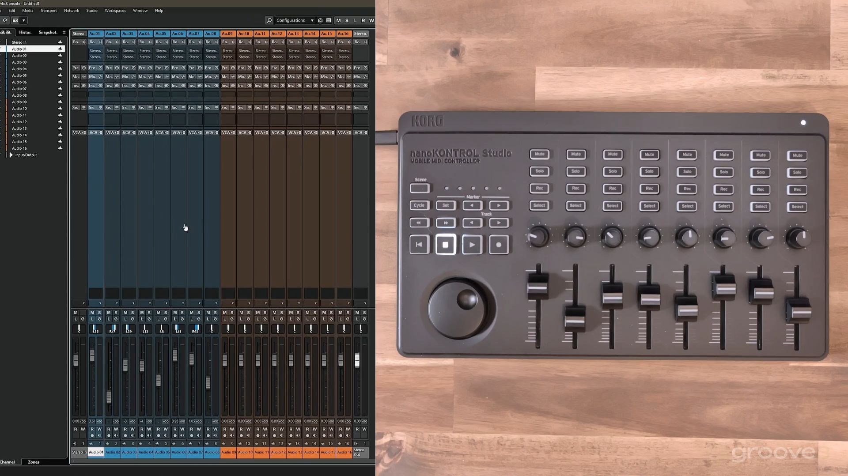848x476 pixels.
Task: Open the left panel options menu icon
Action: tap(64, 32)
